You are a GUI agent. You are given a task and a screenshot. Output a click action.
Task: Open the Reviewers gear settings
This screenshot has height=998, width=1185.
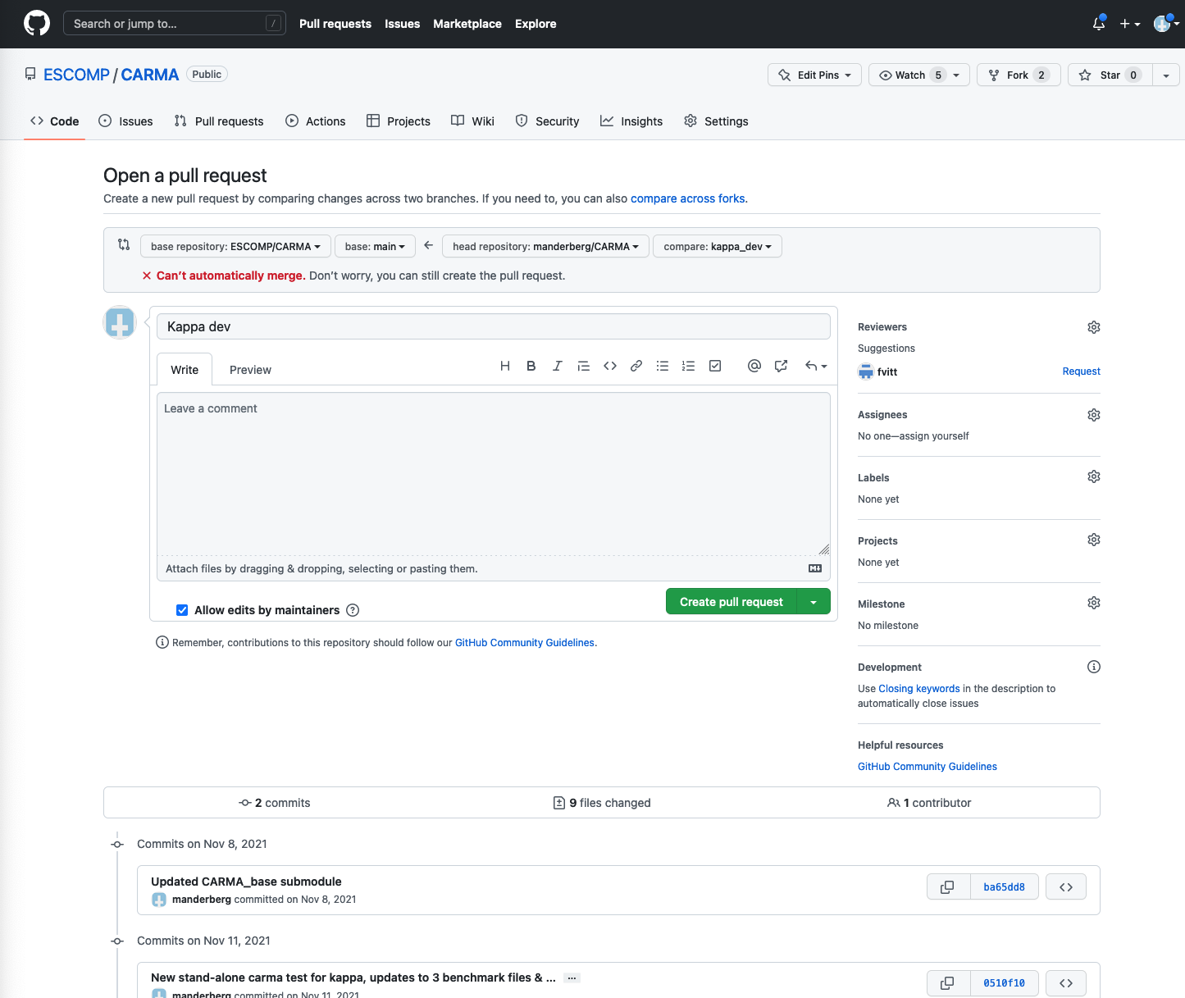point(1093,327)
